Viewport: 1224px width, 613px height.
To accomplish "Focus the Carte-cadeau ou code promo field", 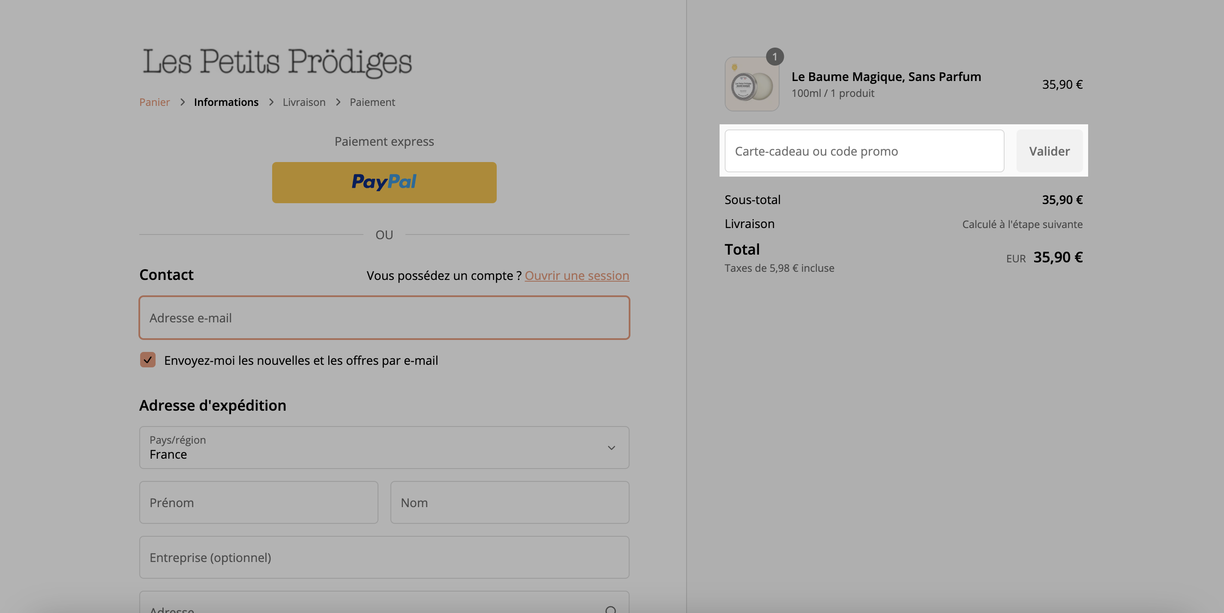I will [864, 151].
